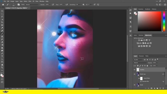
Task: Open the Actions play icon panel
Action: [x=130, y=13]
